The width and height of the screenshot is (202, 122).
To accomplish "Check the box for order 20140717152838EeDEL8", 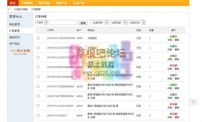I will tap(38, 86).
